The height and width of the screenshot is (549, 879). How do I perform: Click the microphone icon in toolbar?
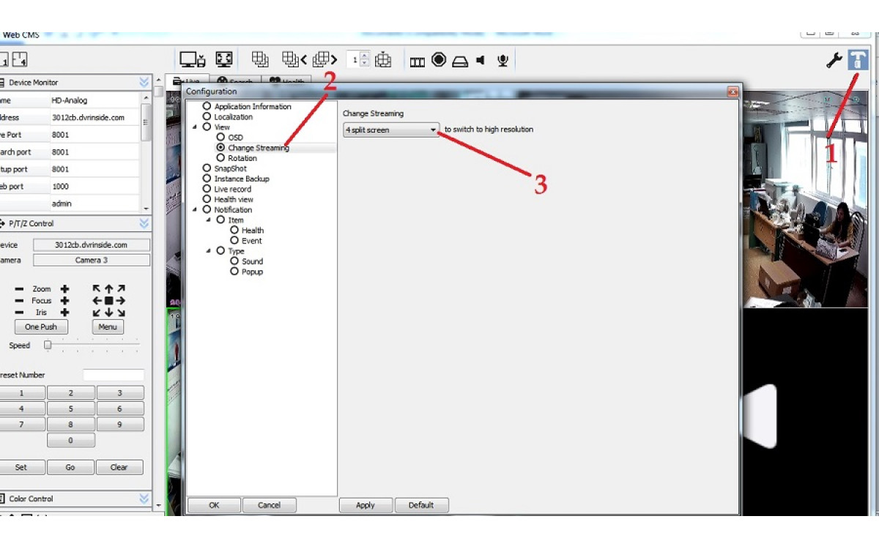(502, 61)
